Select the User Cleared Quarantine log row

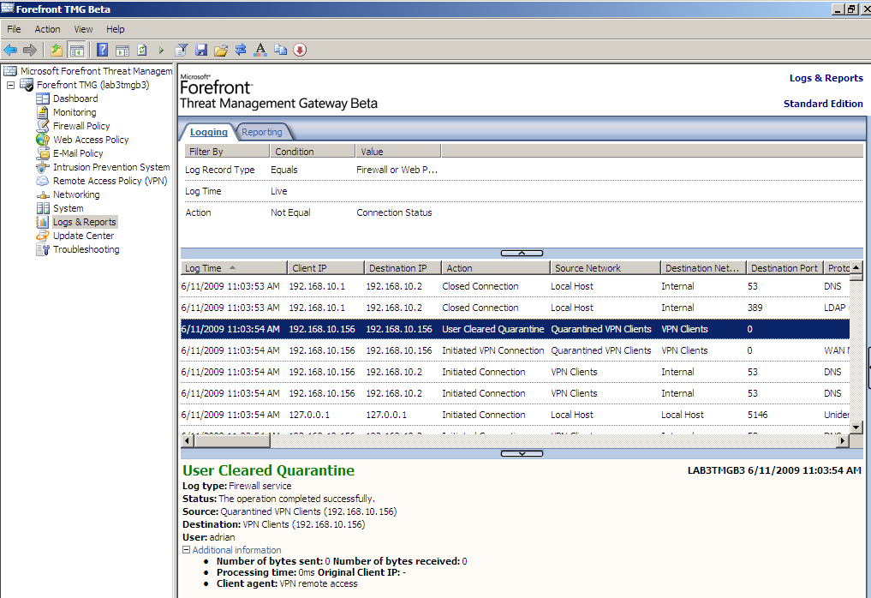(x=515, y=329)
